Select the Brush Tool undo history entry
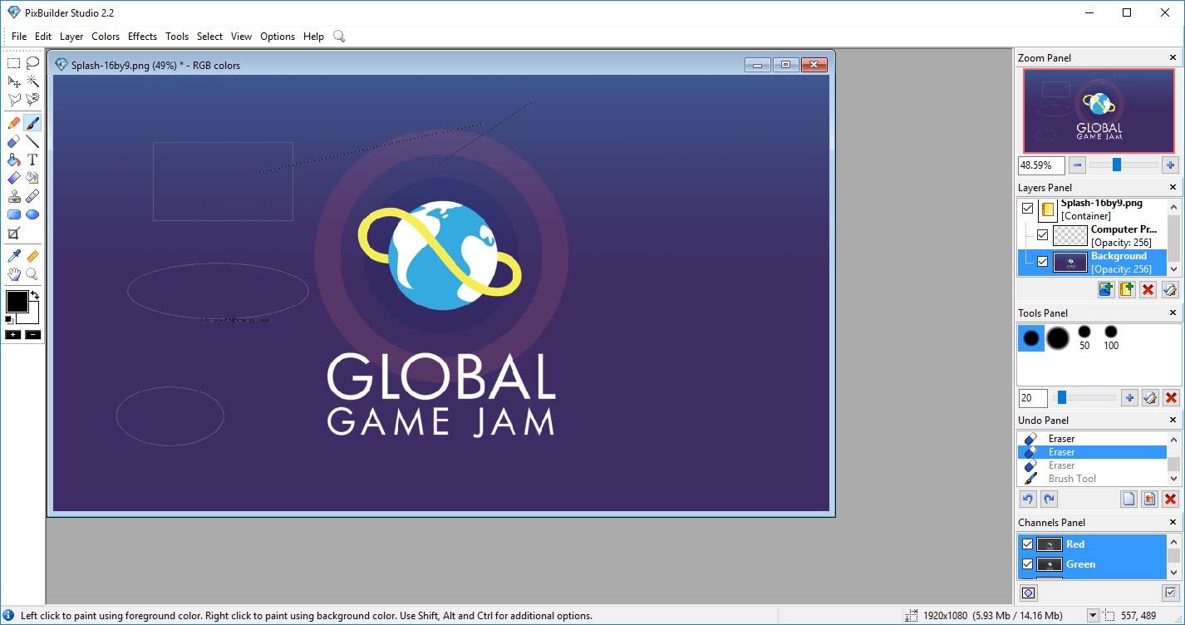The height and width of the screenshot is (625, 1185). tap(1072, 479)
